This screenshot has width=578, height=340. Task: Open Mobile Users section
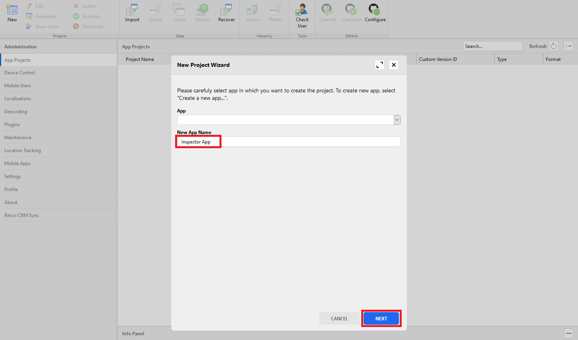18,86
